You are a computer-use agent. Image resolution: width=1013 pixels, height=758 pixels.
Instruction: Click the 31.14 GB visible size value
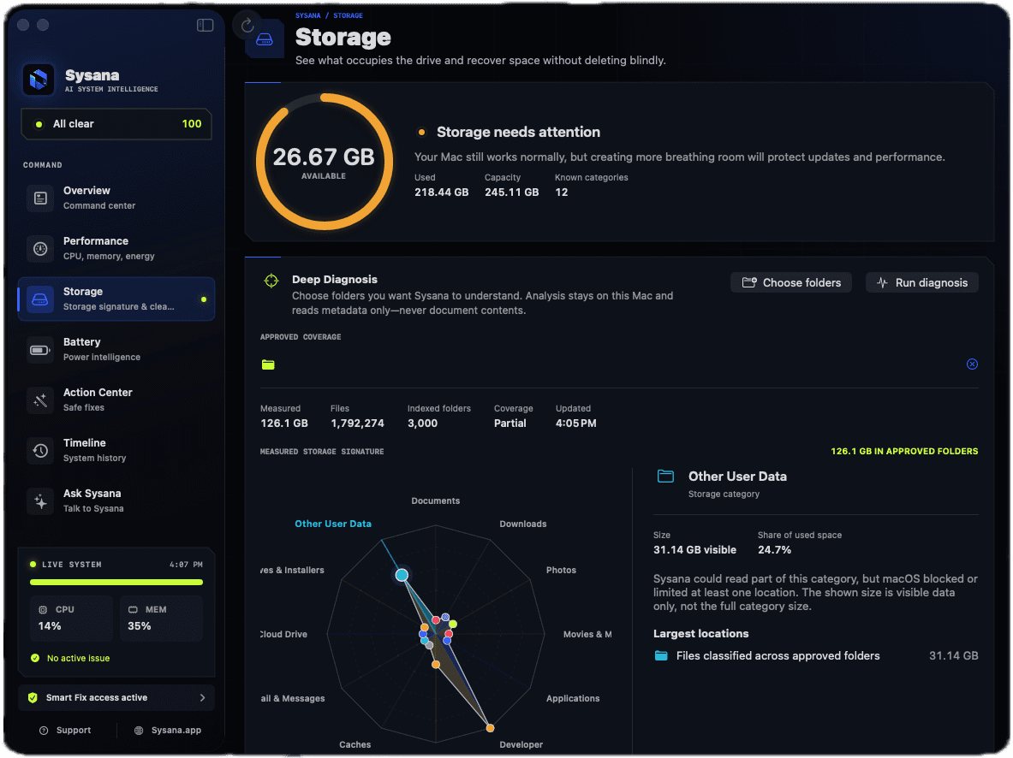[x=694, y=550]
